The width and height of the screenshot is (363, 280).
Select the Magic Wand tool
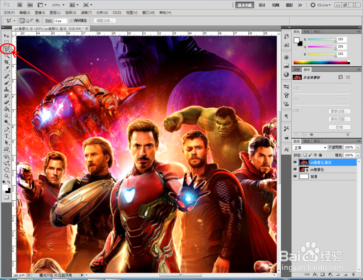pos(7,55)
